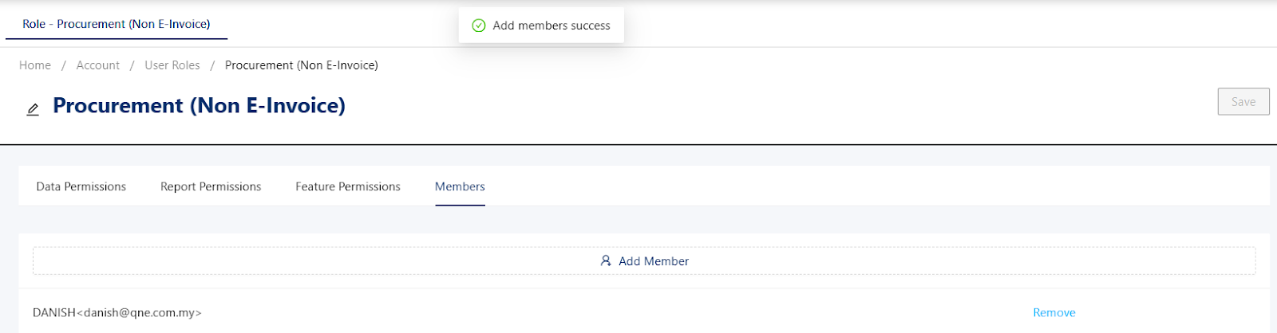1277x333 pixels.
Task: Open Account from the breadcrumb trail
Action: [98, 65]
